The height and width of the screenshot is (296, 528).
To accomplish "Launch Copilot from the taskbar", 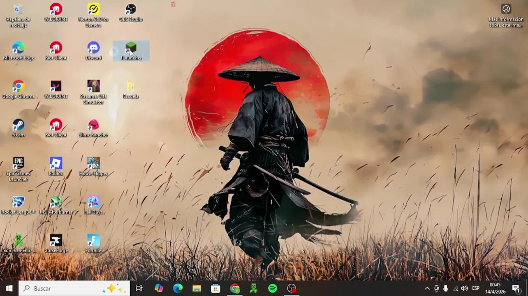I will [159, 288].
